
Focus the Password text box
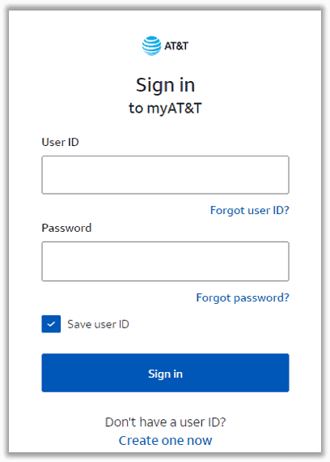point(165,261)
